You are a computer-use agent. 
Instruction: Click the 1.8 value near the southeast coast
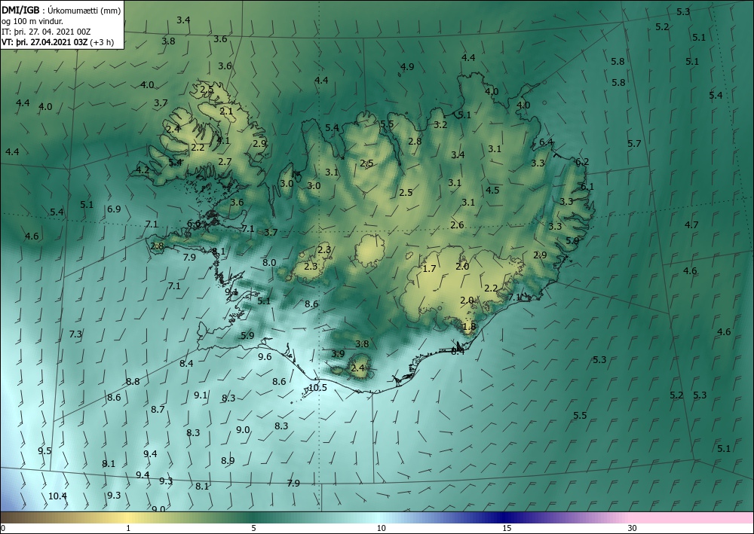click(x=469, y=327)
